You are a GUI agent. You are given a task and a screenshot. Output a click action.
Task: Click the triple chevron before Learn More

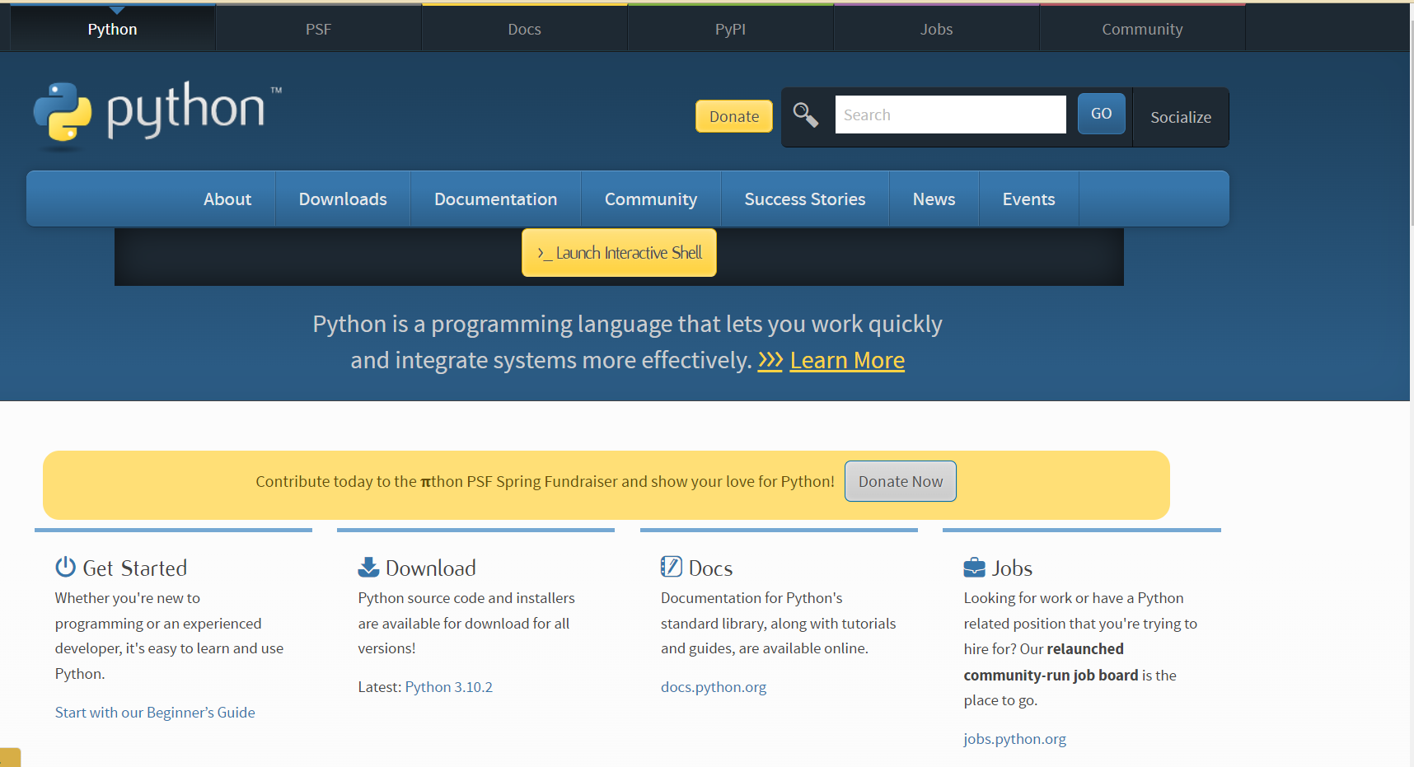pos(770,361)
